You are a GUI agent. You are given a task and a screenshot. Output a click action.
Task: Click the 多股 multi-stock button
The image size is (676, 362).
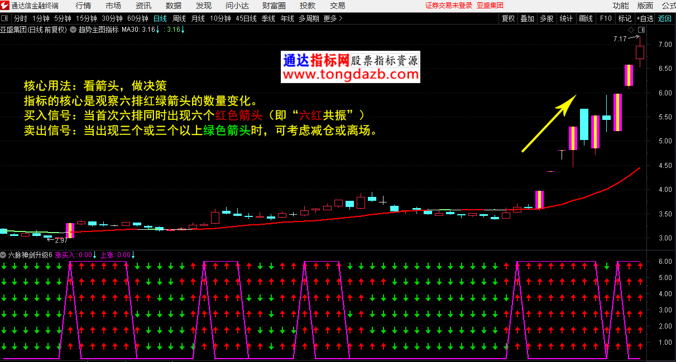546,18
